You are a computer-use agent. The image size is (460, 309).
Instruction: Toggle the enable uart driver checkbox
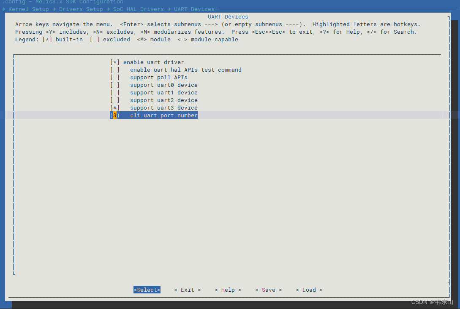click(115, 62)
